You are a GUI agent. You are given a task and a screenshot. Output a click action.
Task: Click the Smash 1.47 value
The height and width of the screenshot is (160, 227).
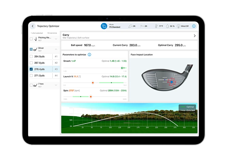coord(74,61)
